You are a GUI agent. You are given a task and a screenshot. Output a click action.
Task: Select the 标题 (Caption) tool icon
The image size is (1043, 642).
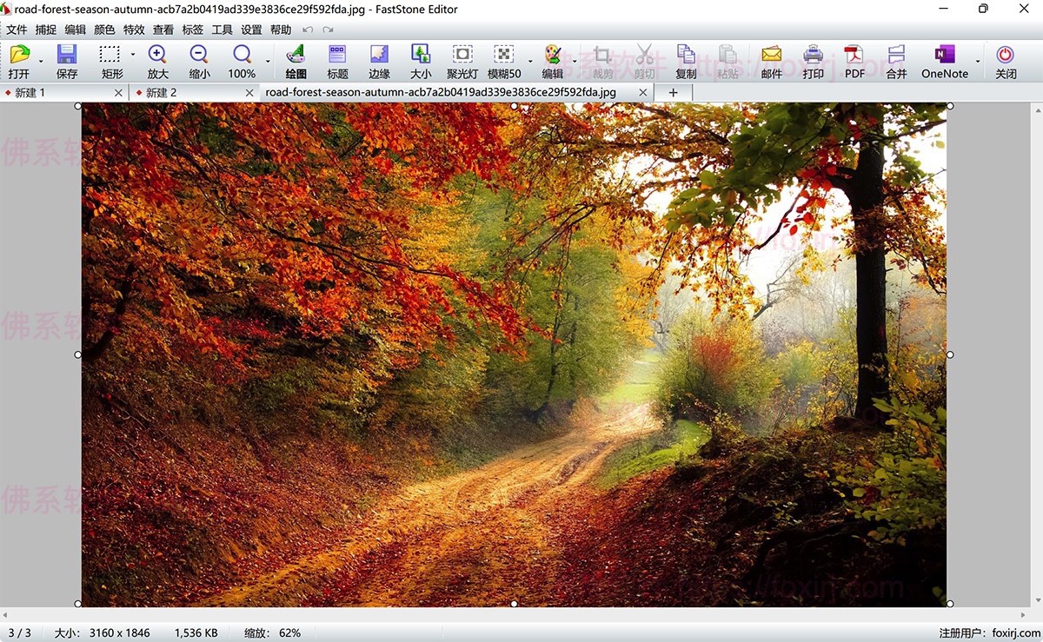click(337, 62)
